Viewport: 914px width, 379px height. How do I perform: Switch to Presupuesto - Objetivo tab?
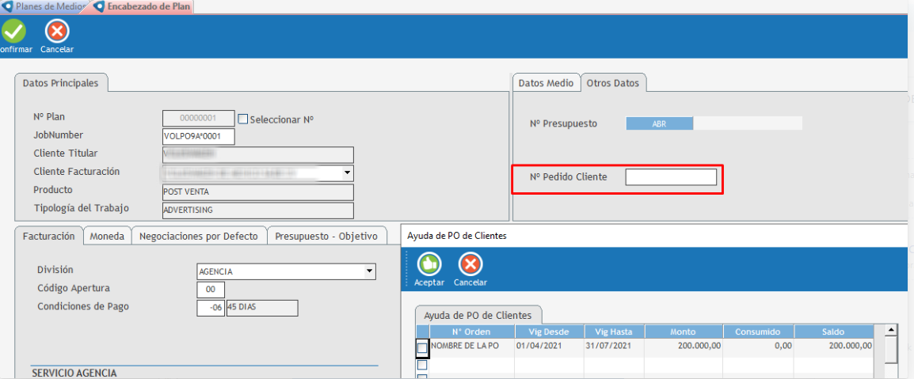point(326,236)
